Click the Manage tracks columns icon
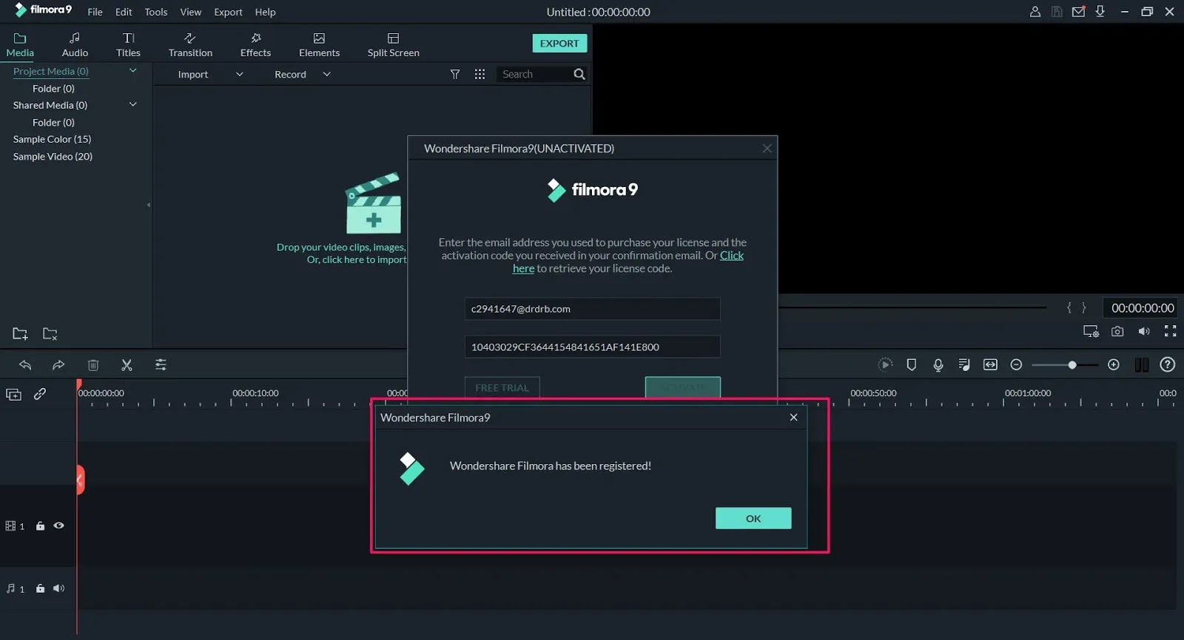The image size is (1184, 640). [x=1142, y=364]
